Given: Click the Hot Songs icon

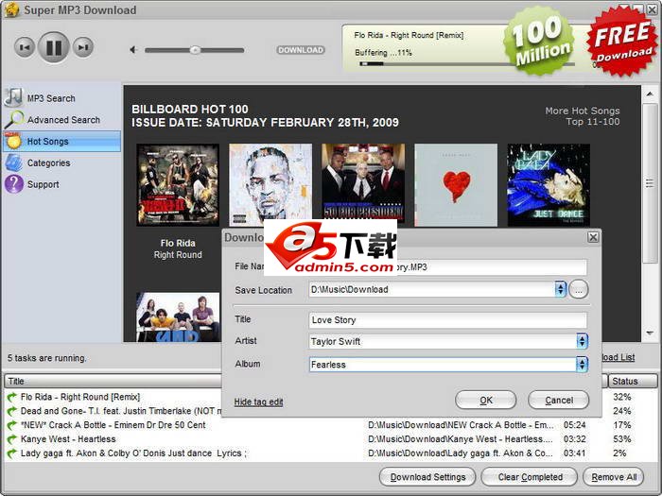Looking at the screenshot, I should coord(13,141).
